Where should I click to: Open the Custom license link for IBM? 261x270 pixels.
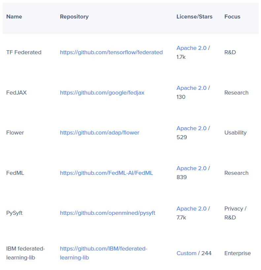[186, 253]
